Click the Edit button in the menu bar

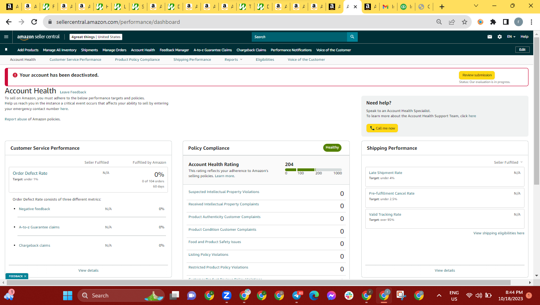[x=522, y=50]
